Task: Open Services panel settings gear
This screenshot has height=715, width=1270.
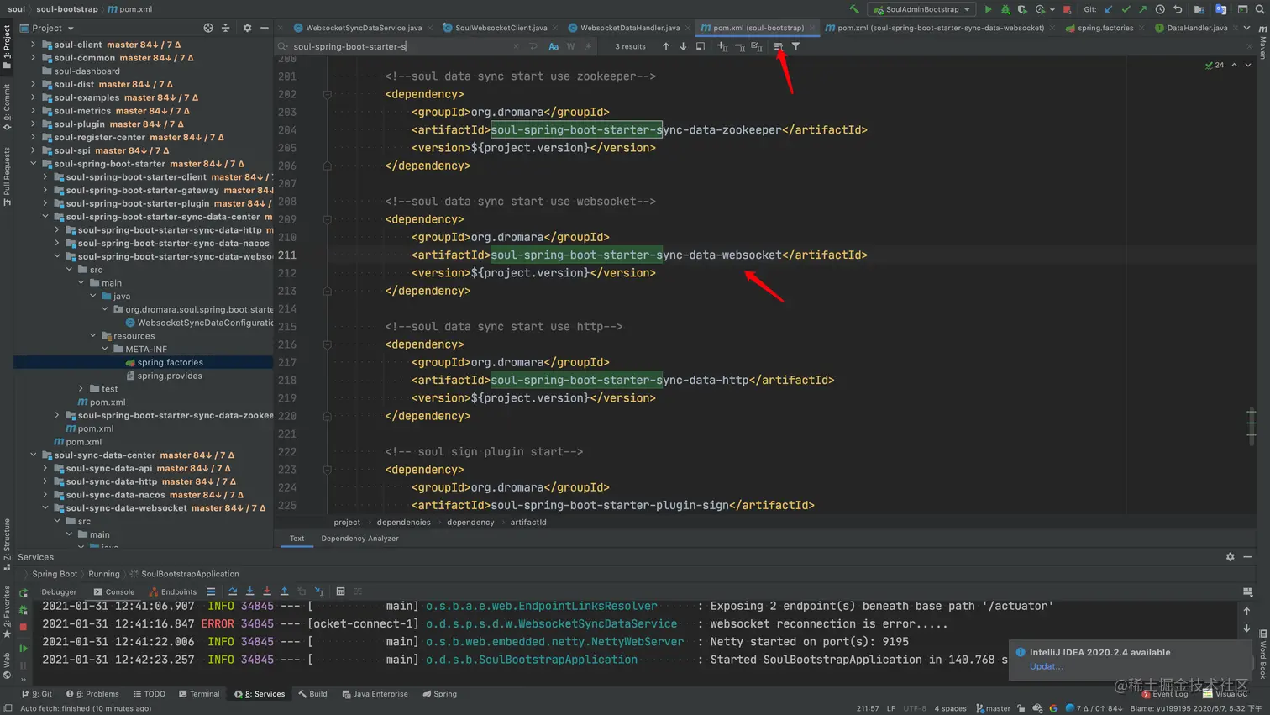Action: click(1231, 557)
